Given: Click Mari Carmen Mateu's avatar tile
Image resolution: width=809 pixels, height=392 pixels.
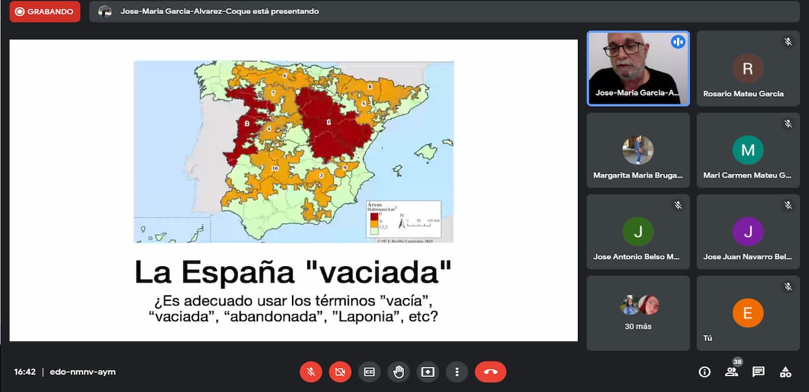Looking at the screenshot, I should point(748,150).
